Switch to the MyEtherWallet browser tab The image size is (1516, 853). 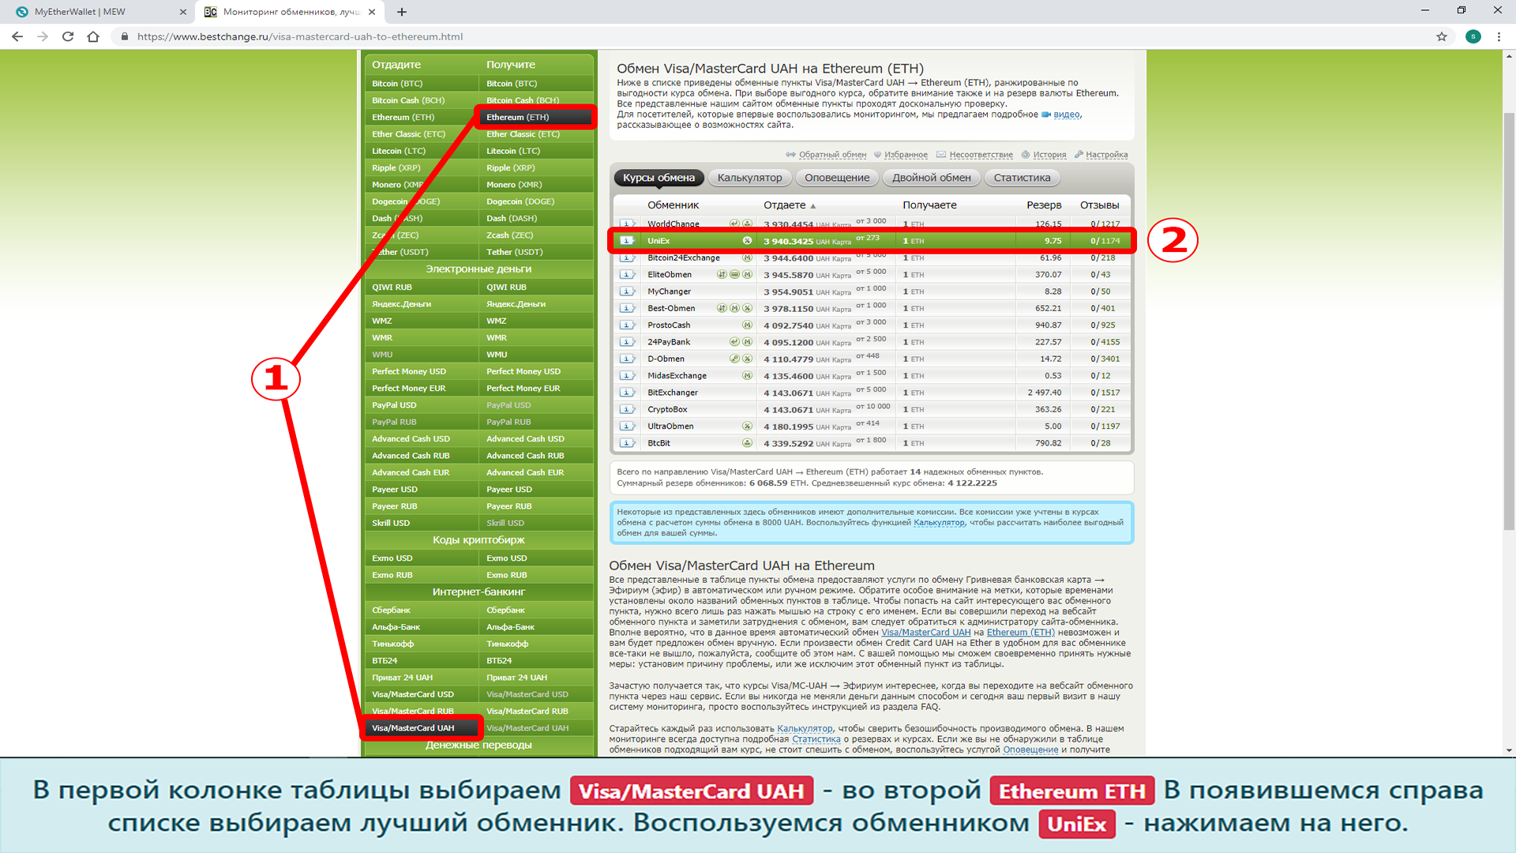coord(96,12)
